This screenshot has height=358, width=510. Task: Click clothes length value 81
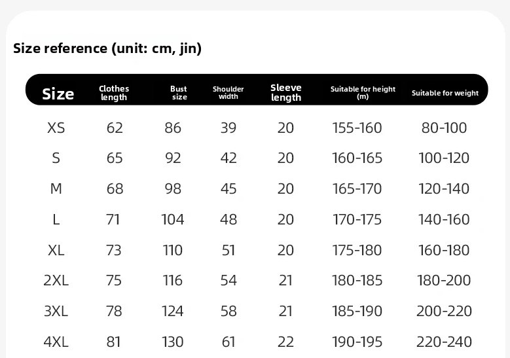click(115, 342)
